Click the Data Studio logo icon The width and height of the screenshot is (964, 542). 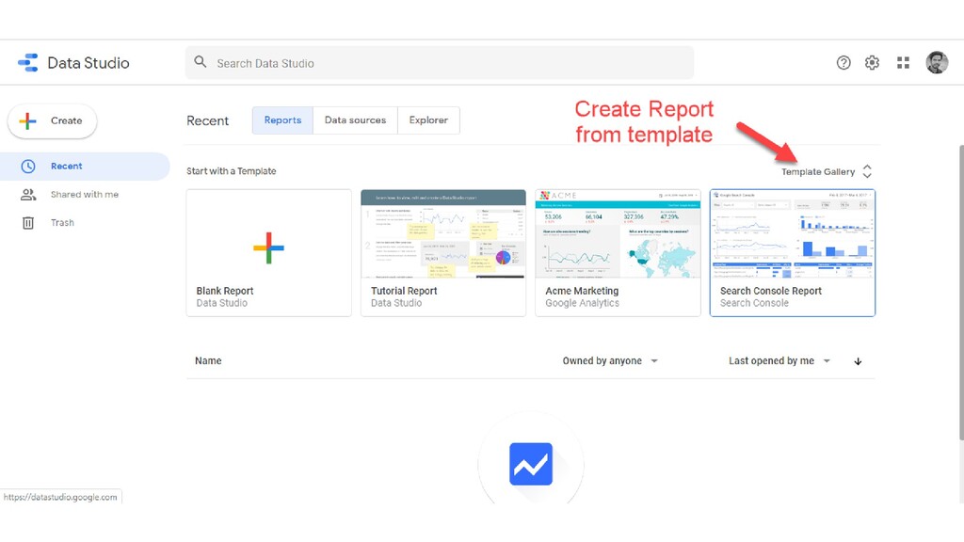28,63
